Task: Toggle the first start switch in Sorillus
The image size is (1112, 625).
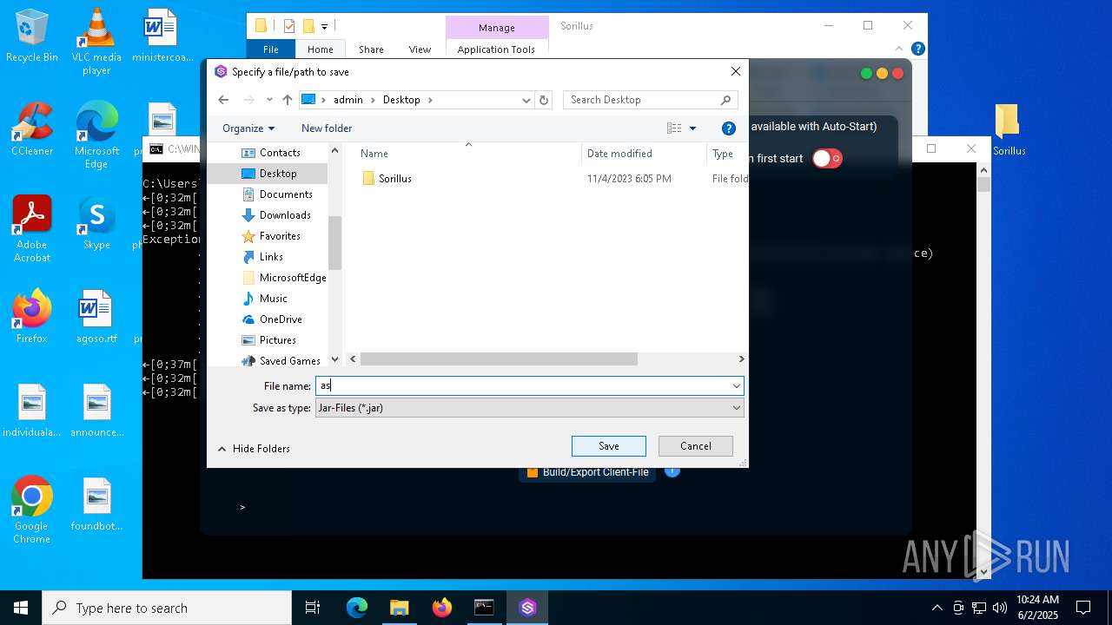Action: (x=827, y=159)
